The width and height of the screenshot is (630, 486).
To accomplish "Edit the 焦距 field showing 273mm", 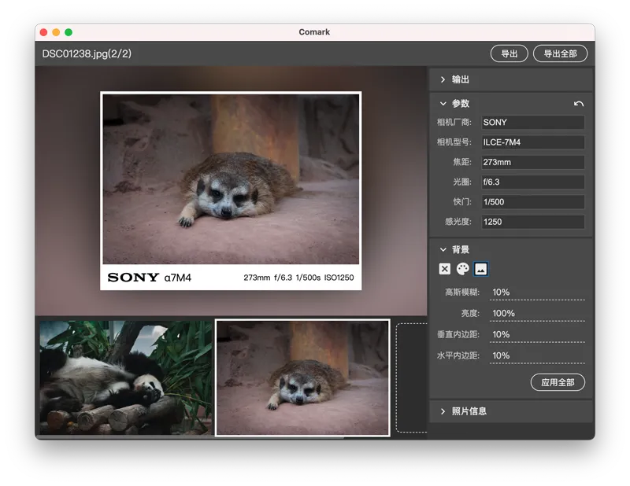I will pyautogui.click(x=533, y=162).
